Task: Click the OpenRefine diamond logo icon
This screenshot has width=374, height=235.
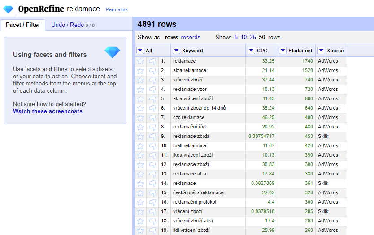Action: pyautogui.click(x=8, y=9)
